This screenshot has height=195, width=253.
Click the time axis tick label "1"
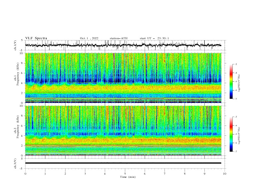click(45, 174)
